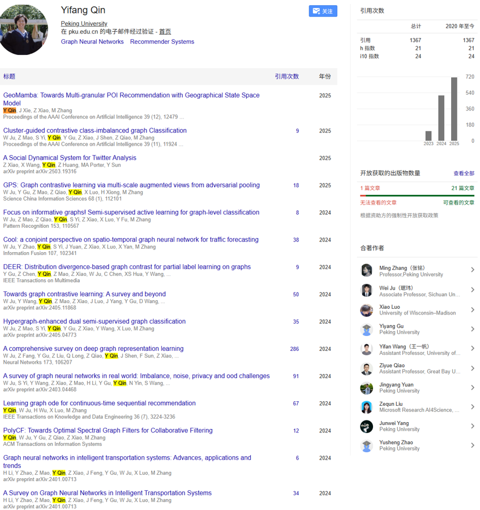The width and height of the screenshot is (480, 510).
Task: Click the open access availability progress bar
Action: pyautogui.click(x=417, y=195)
